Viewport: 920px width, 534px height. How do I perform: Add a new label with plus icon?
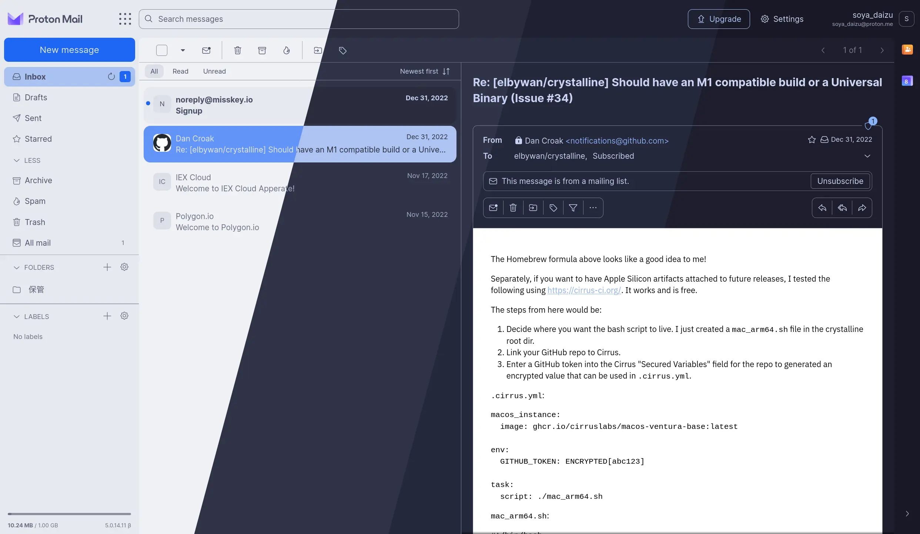pyautogui.click(x=107, y=316)
